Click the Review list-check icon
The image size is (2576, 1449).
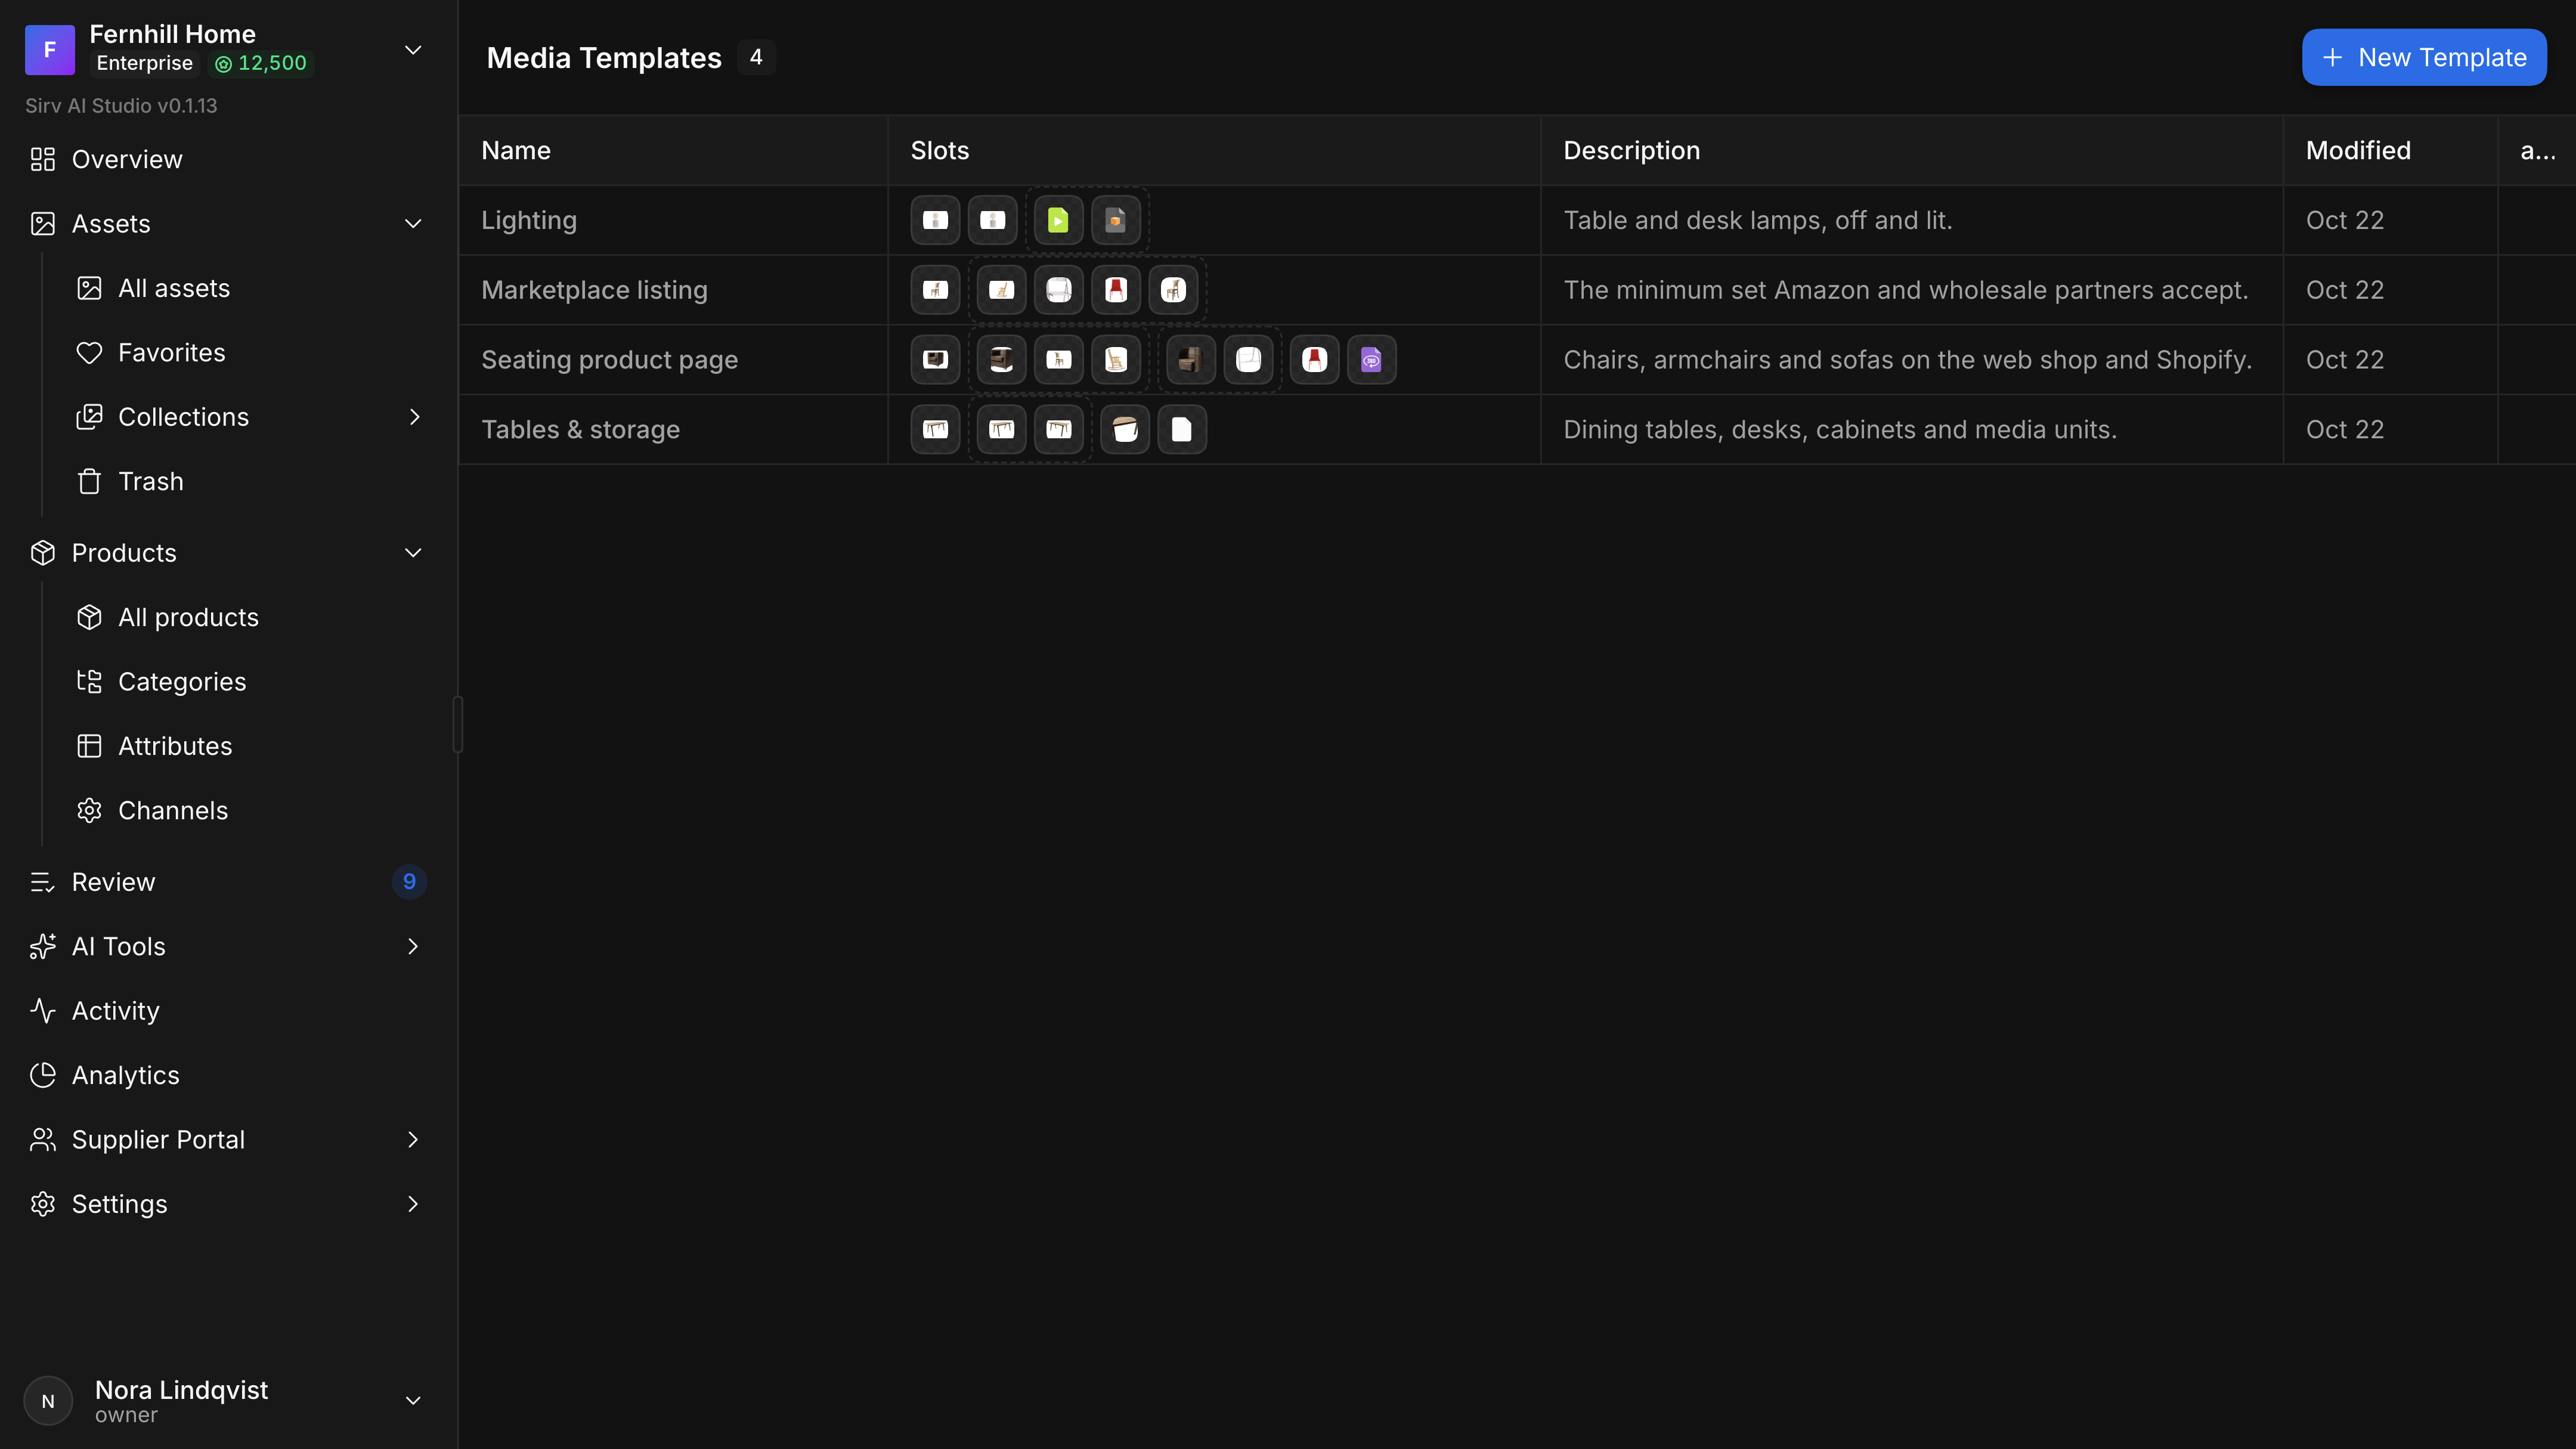pos(42,882)
